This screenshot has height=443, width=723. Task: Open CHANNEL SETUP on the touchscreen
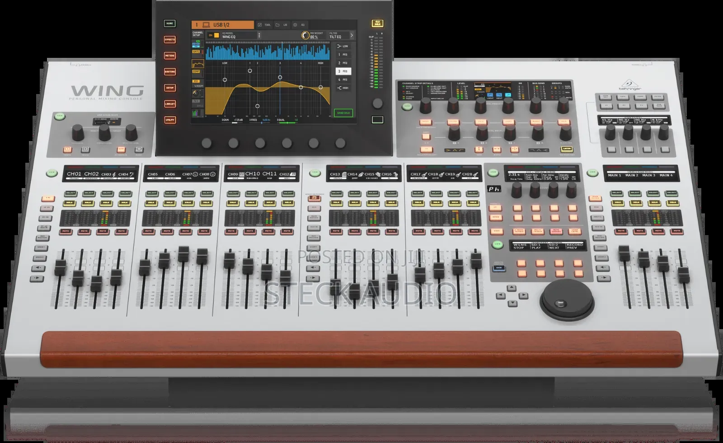coord(198,33)
